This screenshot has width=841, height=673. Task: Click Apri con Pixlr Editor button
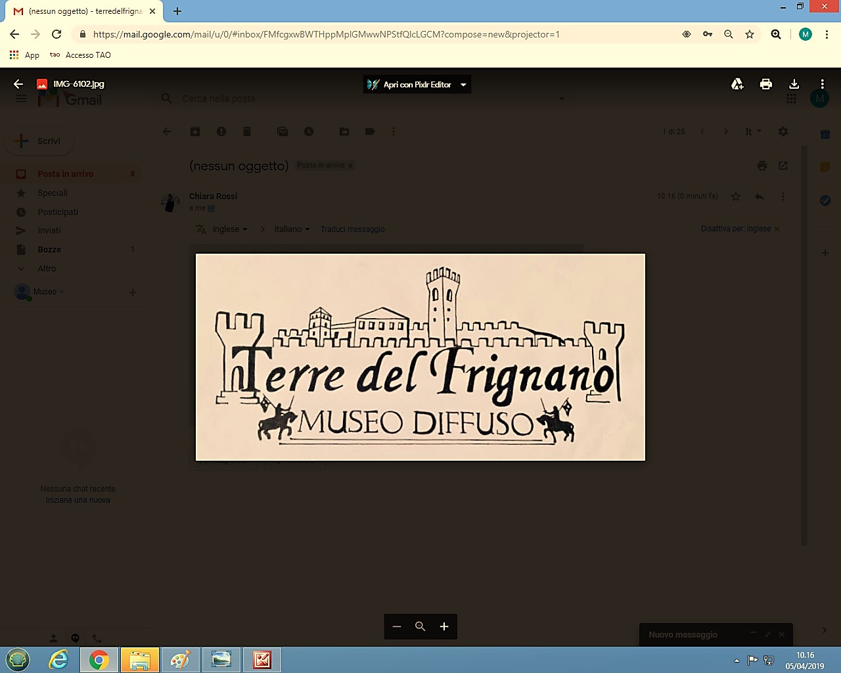pyautogui.click(x=410, y=85)
